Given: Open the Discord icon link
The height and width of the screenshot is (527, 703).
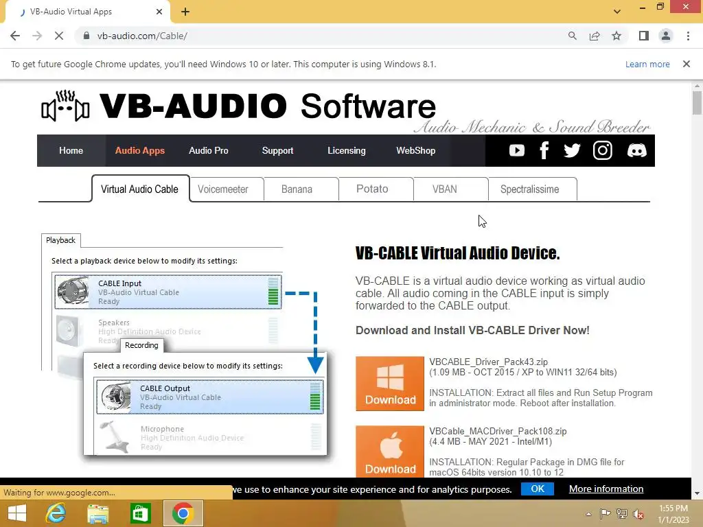Looking at the screenshot, I should click(x=636, y=150).
